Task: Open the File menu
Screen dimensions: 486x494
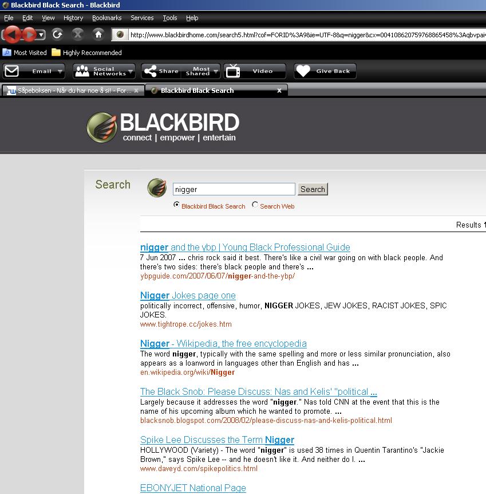Action: coord(9,18)
